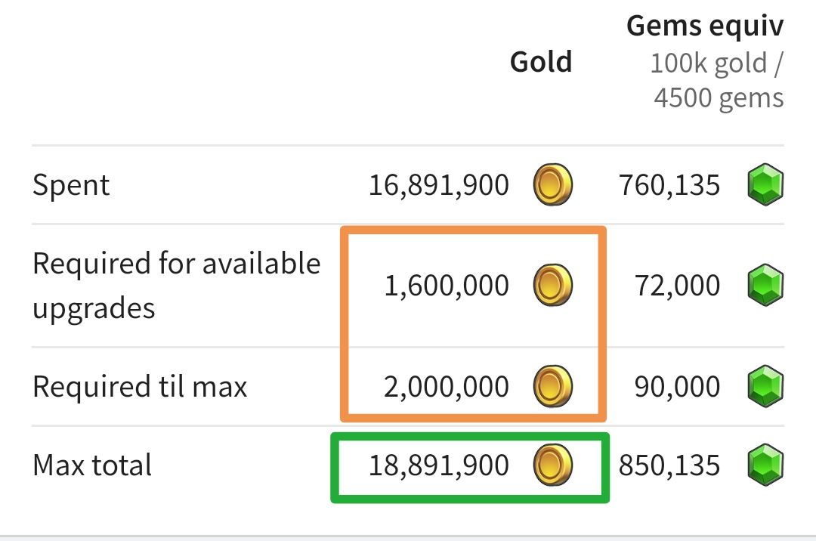The image size is (816, 541).
Task: Click the 1,600,000 gold value
Action: [x=447, y=286]
